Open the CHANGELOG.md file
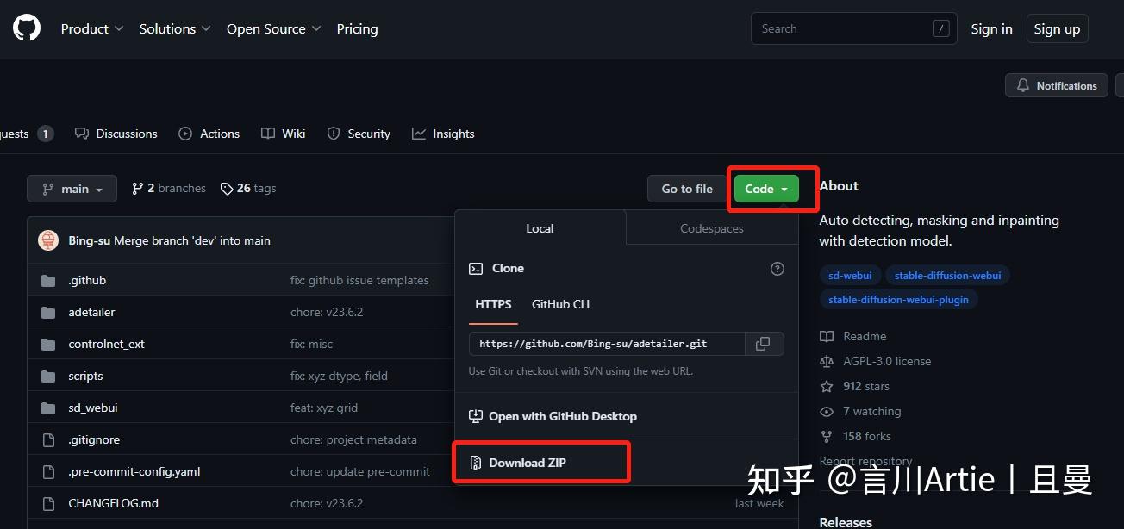 coord(113,503)
